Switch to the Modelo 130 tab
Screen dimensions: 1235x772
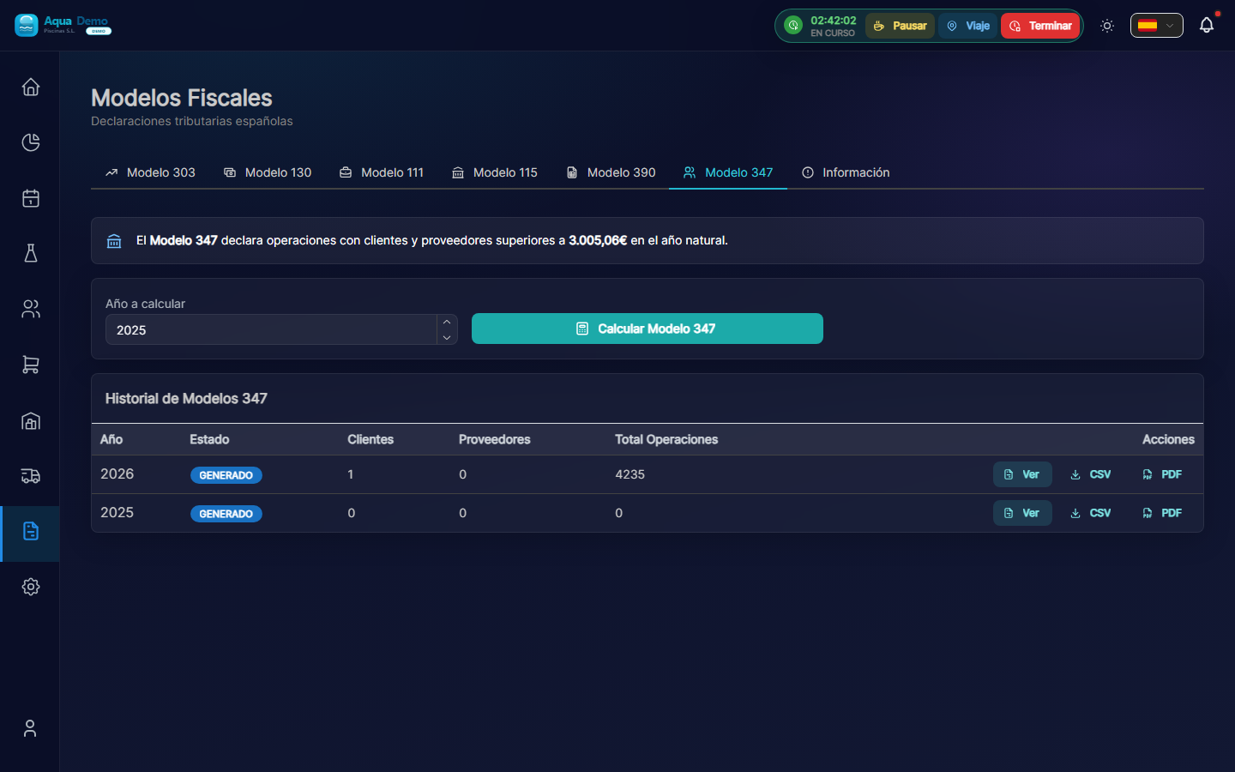[x=268, y=172]
